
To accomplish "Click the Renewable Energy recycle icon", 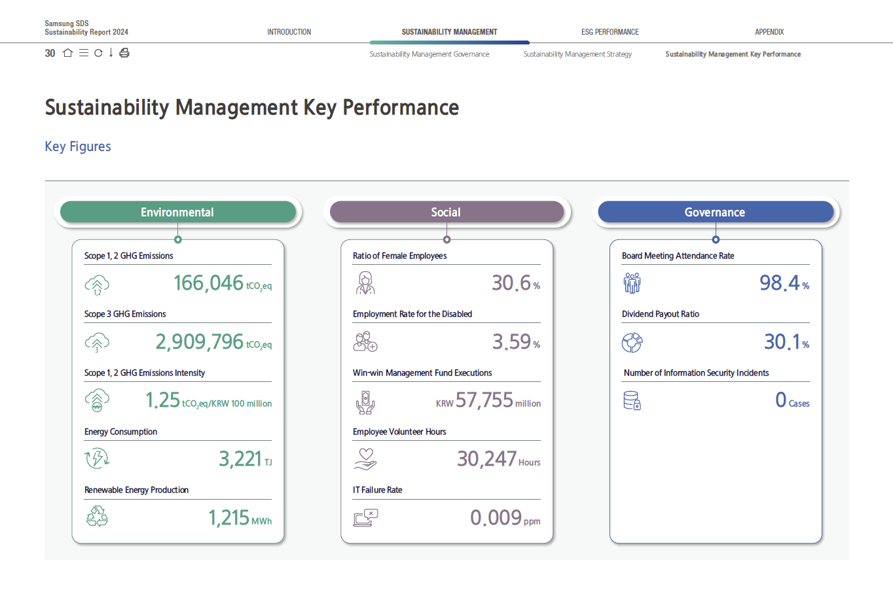I will [x=97, y=517].
